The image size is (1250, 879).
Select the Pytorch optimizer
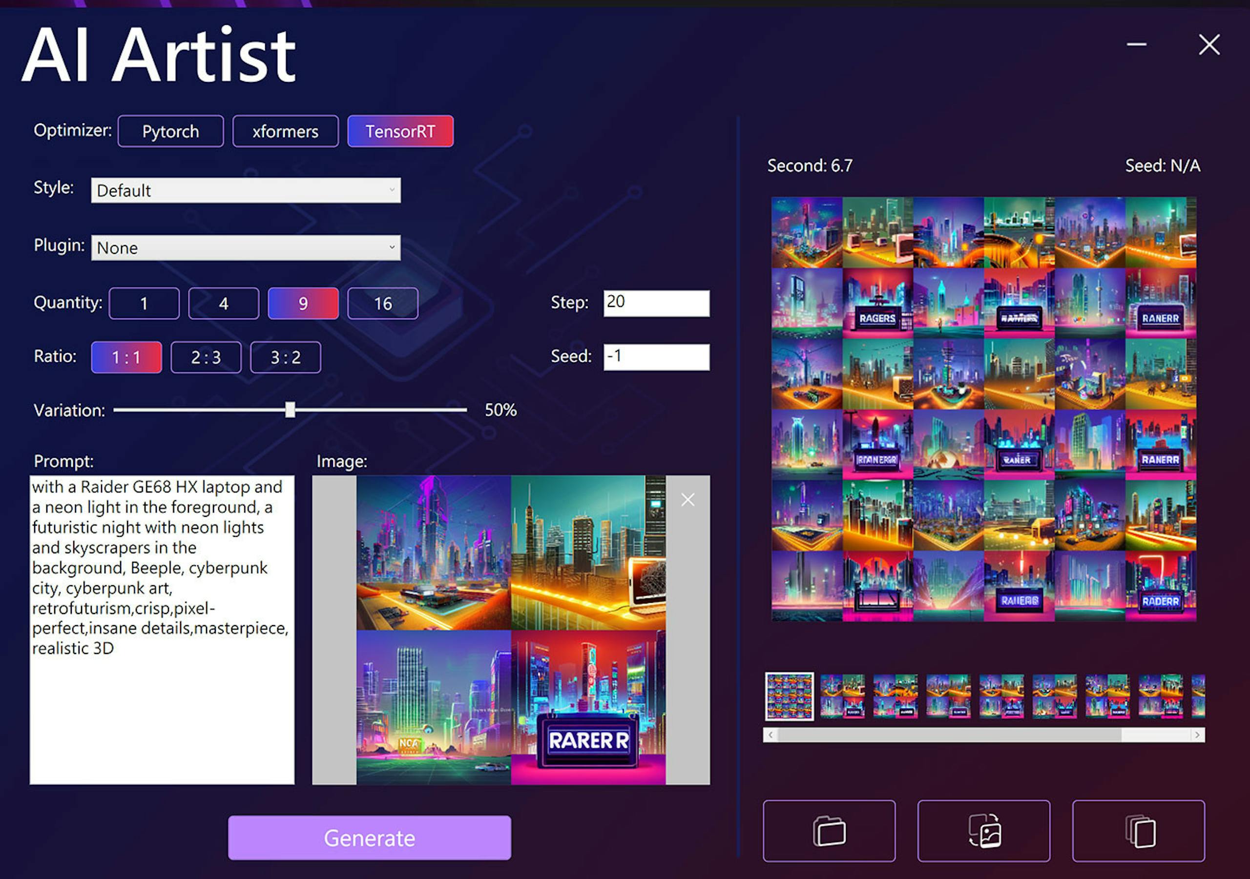(x=170, y=131)
